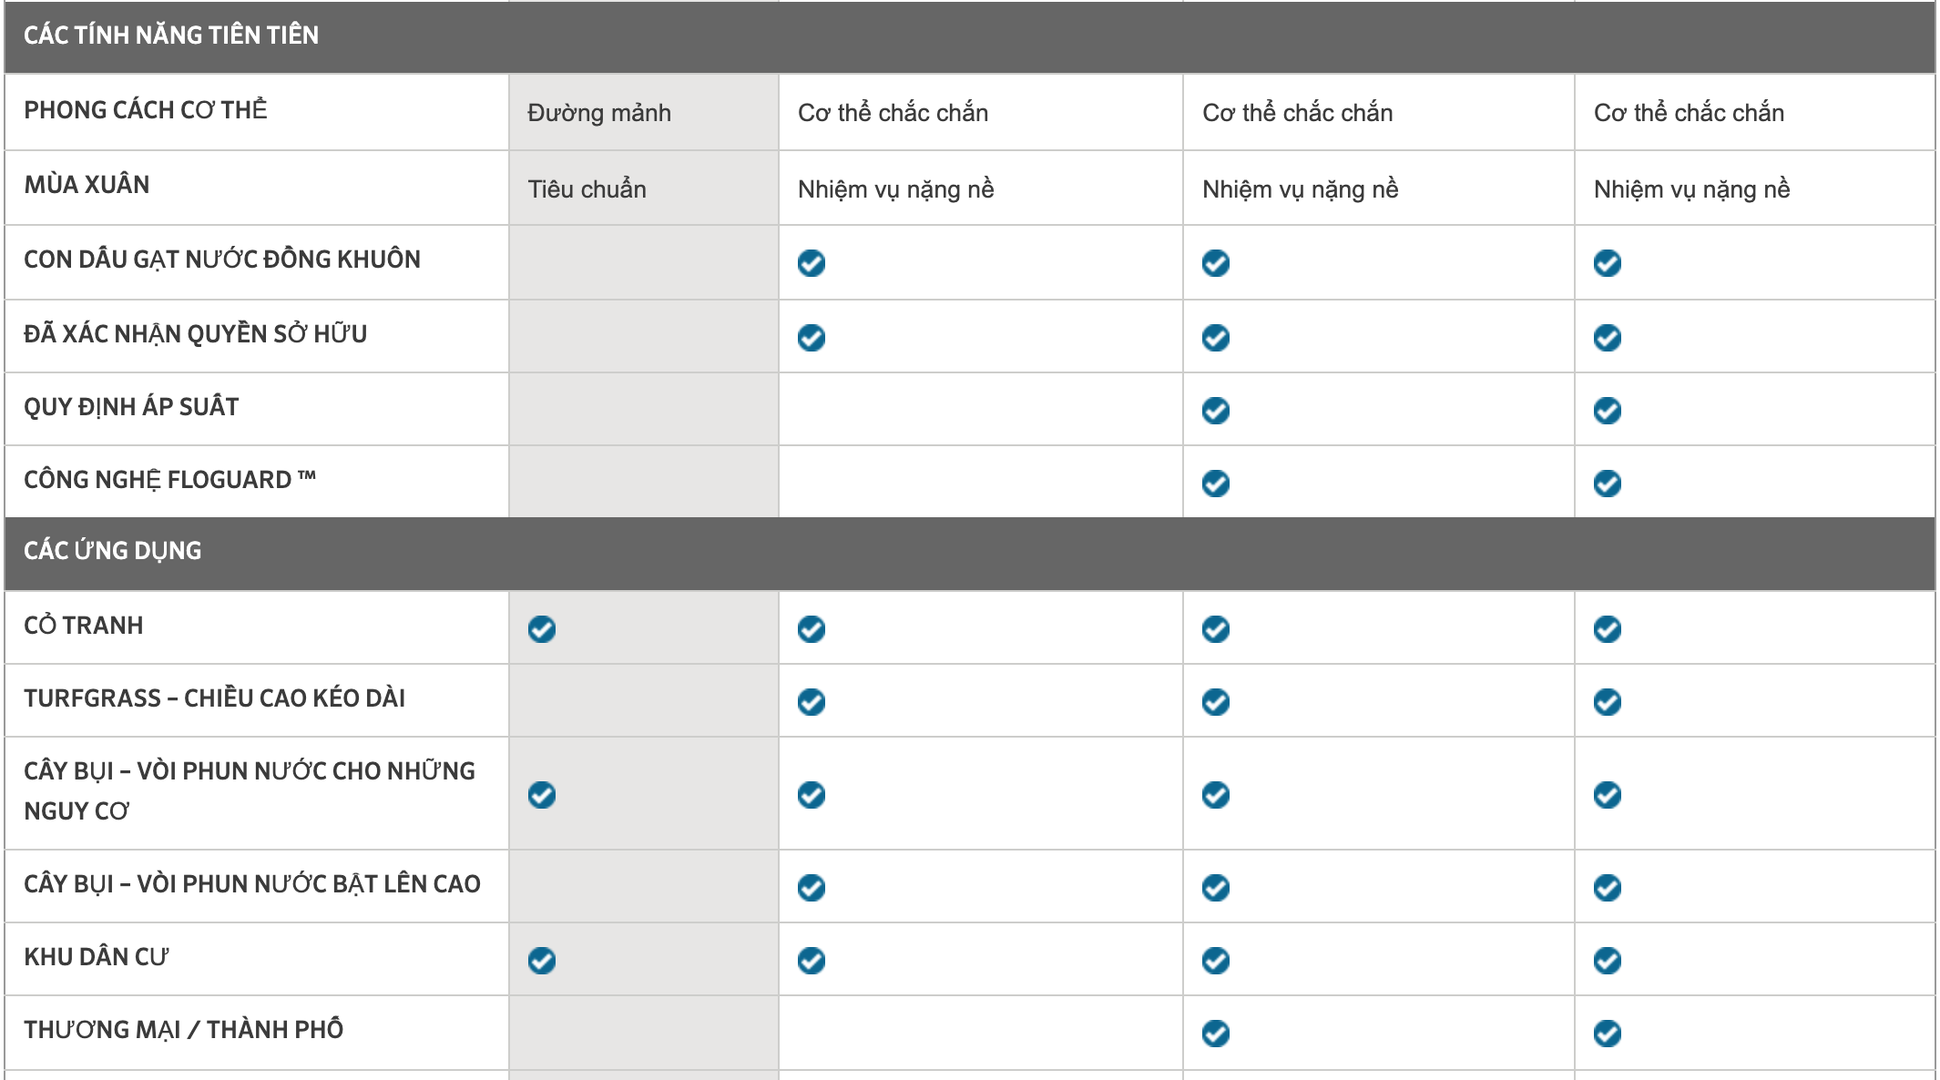The height and width of the screenshot is (1080, 1940).
Task: Click the MÙA XUÂN row label
Action: click(x=87, y=185)
